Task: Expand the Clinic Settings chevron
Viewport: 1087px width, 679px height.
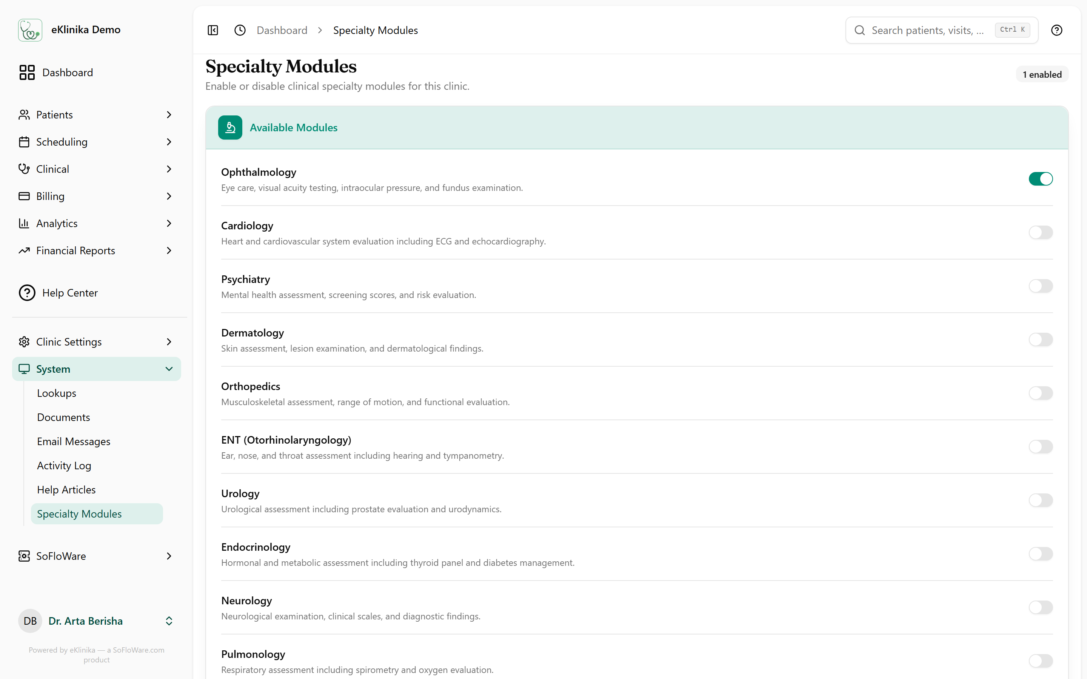Action: (169, 342)
